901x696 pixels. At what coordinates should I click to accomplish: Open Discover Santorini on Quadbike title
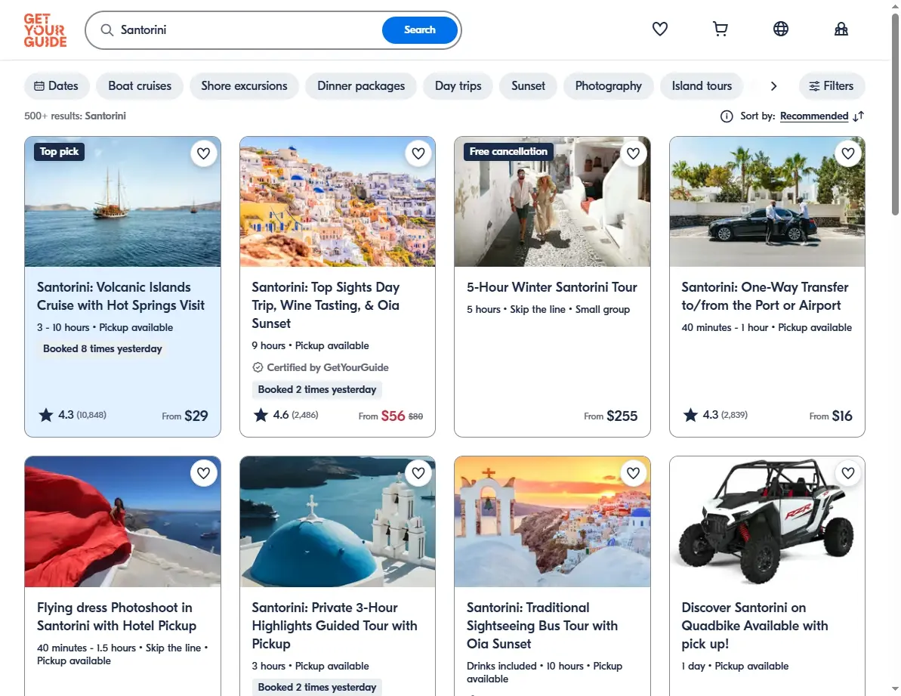tap(754, 625)
